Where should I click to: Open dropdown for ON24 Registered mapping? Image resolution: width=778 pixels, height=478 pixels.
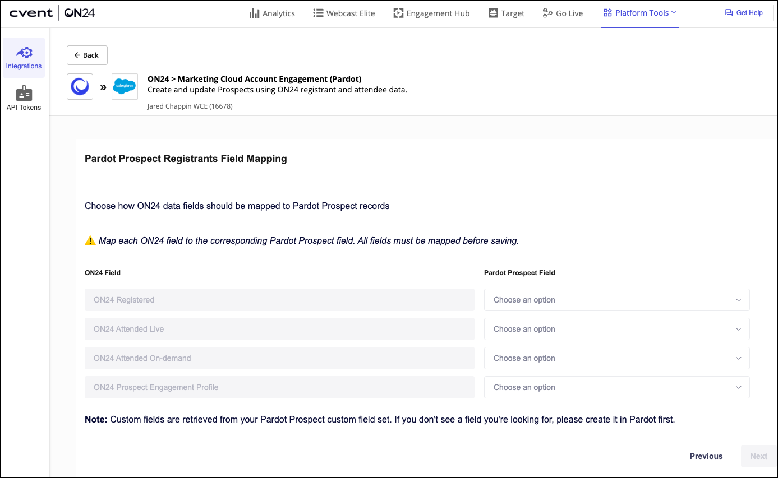point(616,300)
